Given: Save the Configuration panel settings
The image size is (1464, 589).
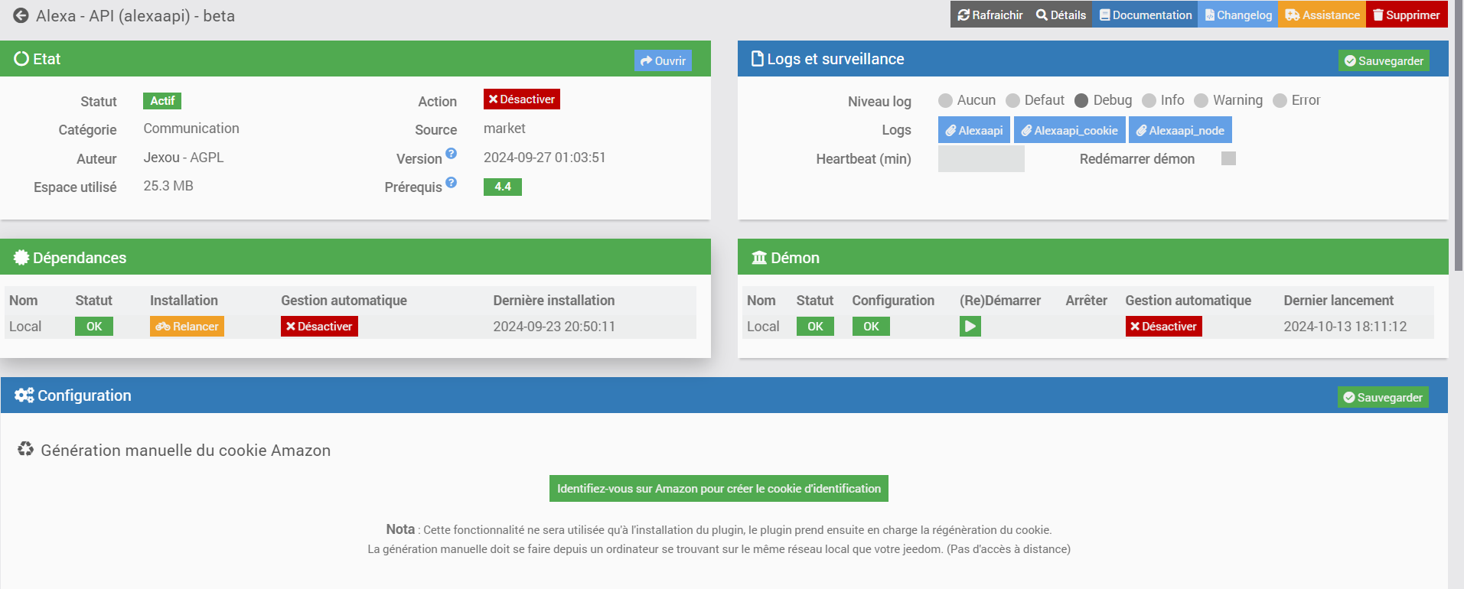Looking at the screenshot, I should pos(1383,397).
